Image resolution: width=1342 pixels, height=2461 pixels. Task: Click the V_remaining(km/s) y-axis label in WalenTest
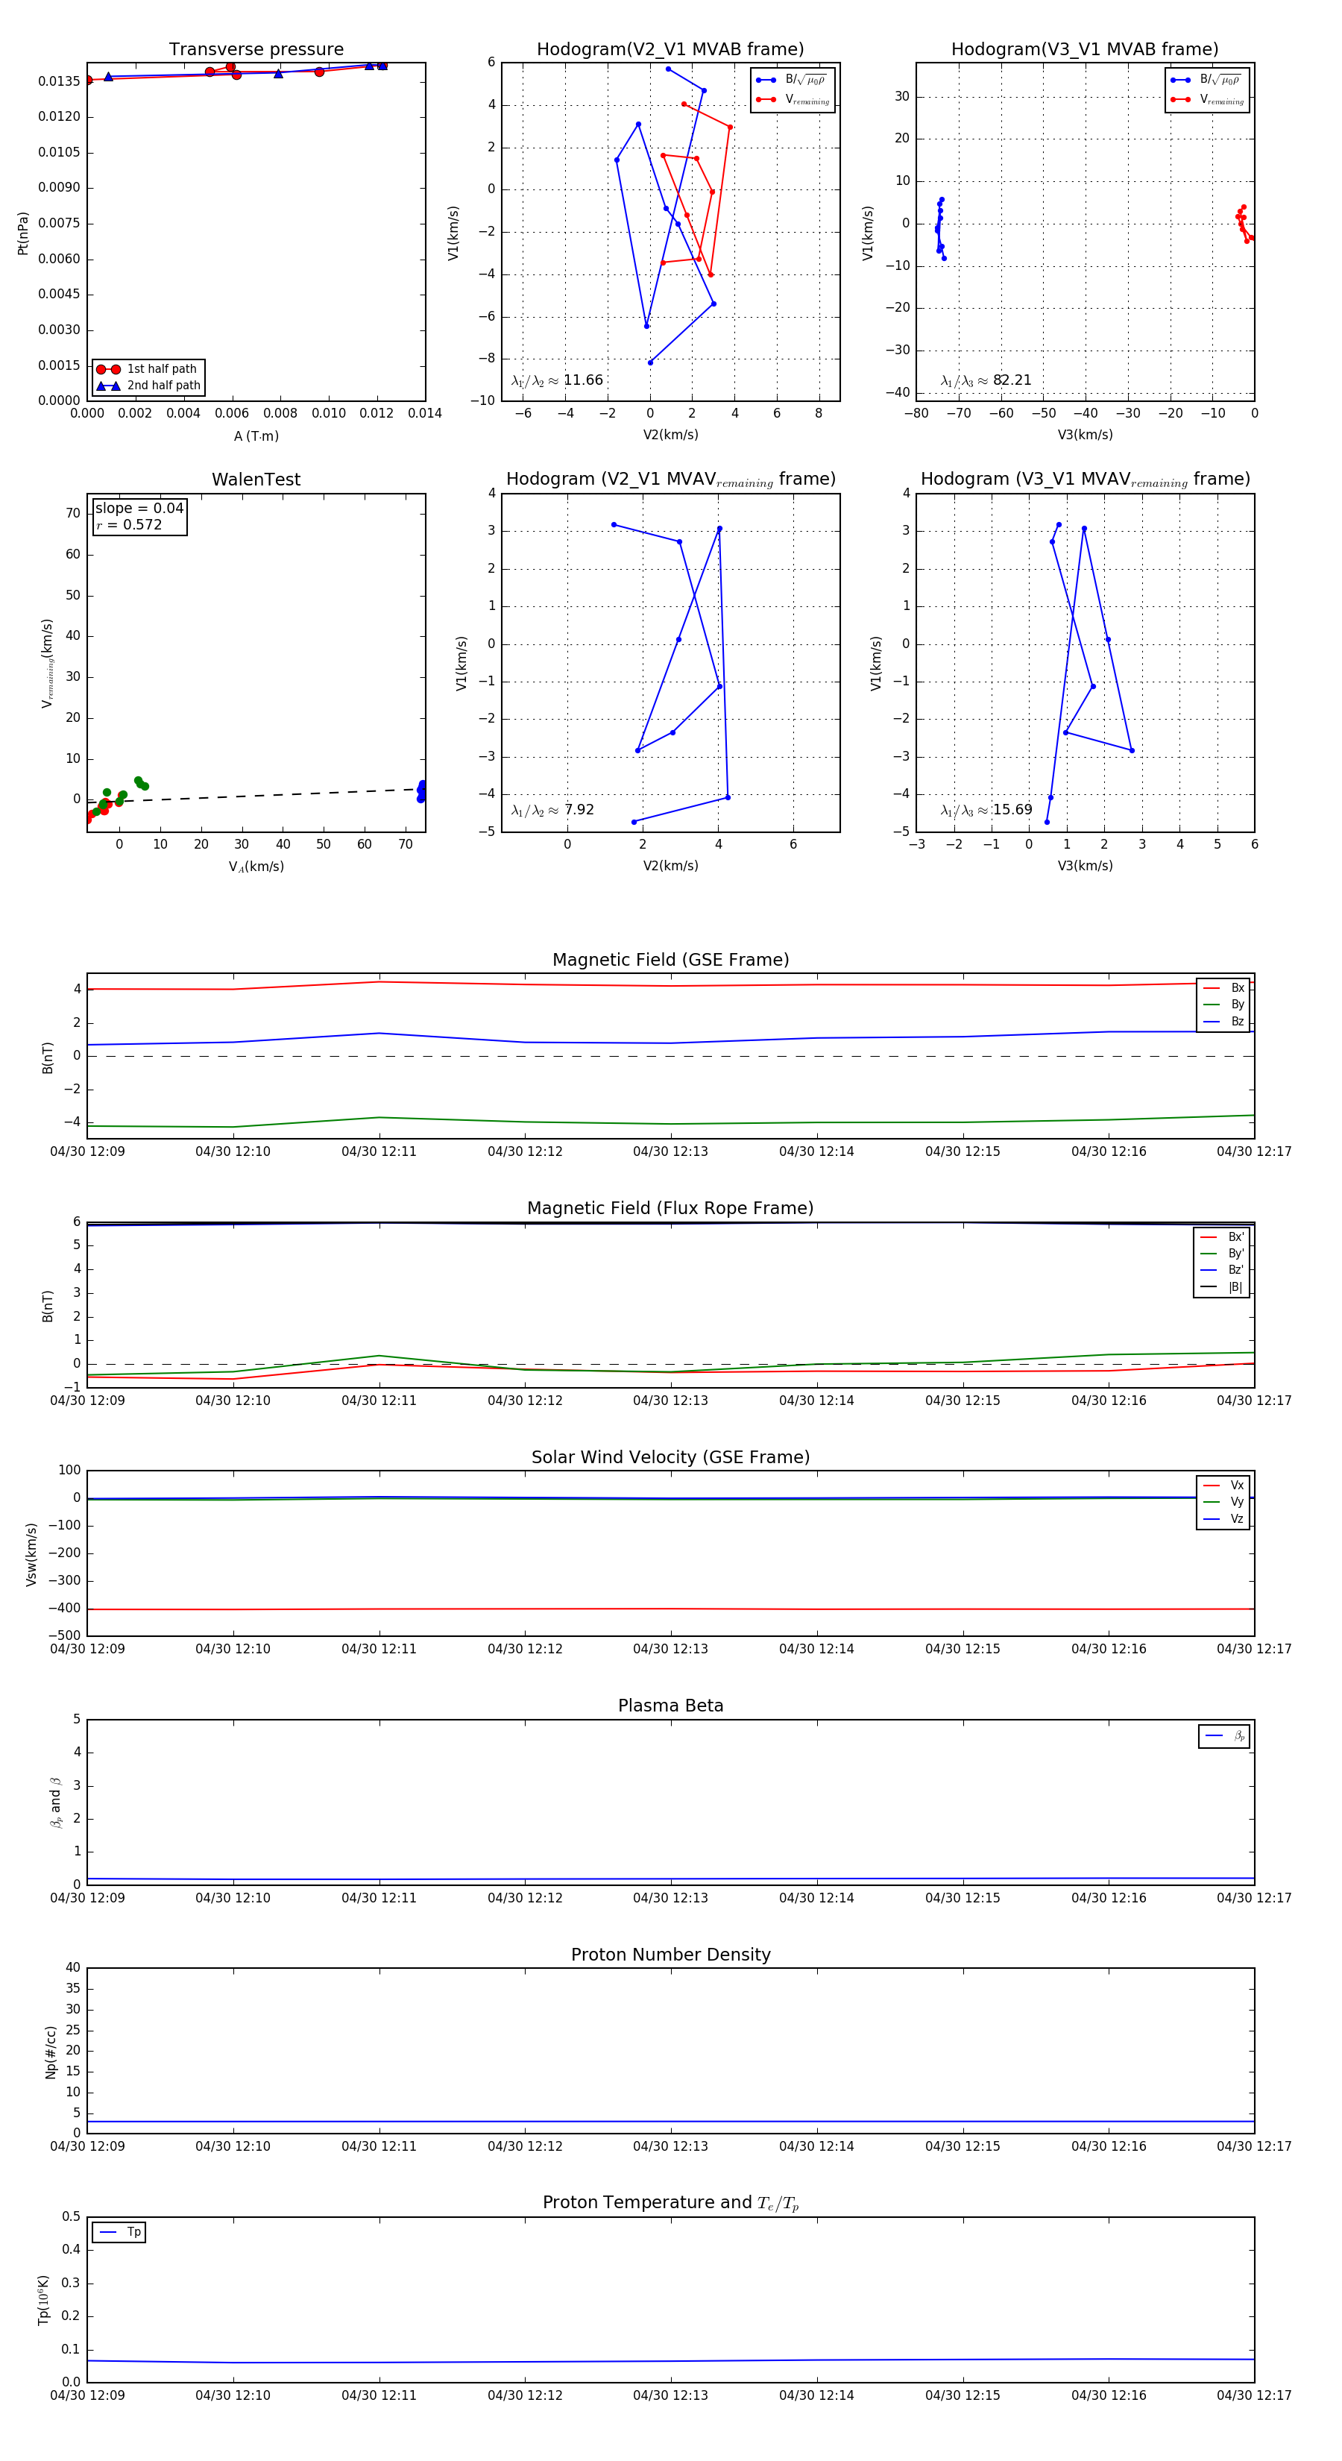tap(48, 663)
